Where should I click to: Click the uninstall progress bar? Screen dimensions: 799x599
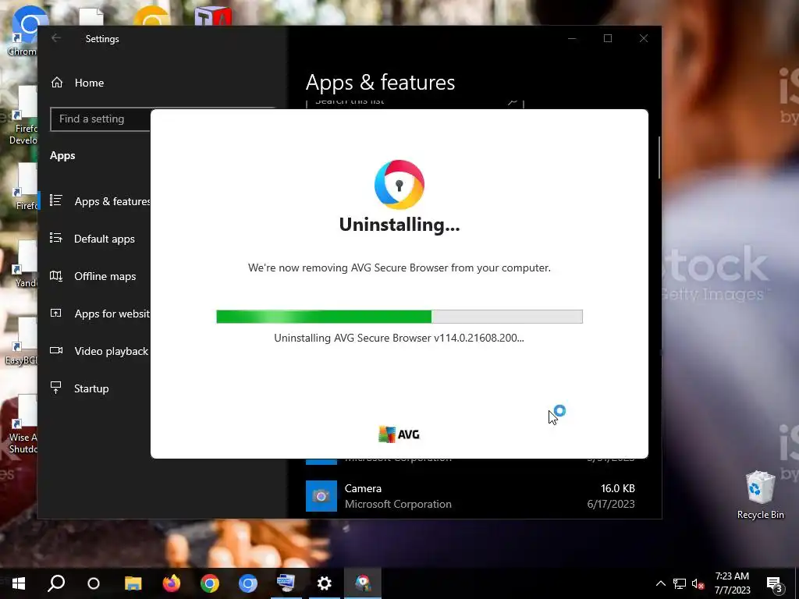click(399, 317)
